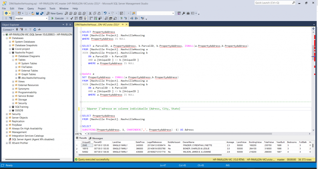
Task: Expand the dbo.NashvilleHousing table node
Action: pos(16,78)
